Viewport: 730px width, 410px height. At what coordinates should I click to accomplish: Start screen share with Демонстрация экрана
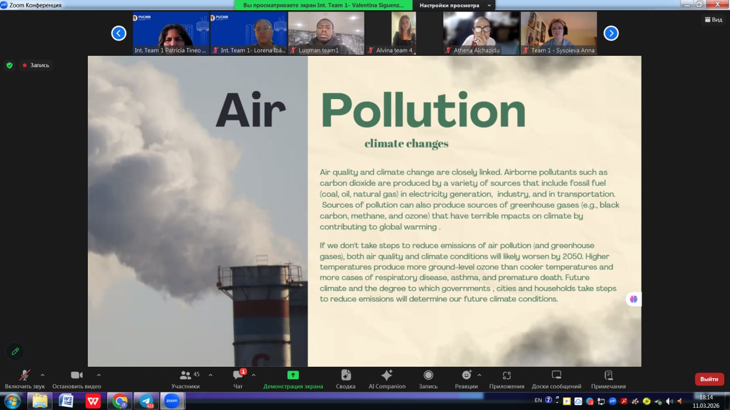coord(293,379)
